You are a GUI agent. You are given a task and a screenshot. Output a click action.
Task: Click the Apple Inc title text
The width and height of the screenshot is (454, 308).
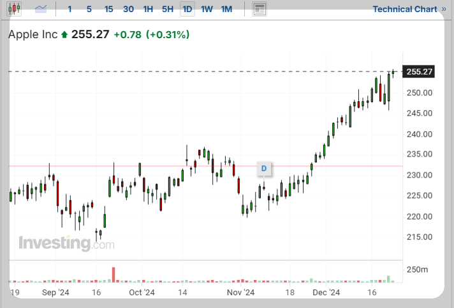(33, 34)
